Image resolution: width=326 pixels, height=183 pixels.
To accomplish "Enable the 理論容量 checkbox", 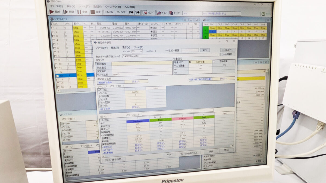I will coord(214,62).
